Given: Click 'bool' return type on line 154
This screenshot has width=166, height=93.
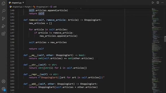Looking at the screenshot, I should (x=81, y=55).
